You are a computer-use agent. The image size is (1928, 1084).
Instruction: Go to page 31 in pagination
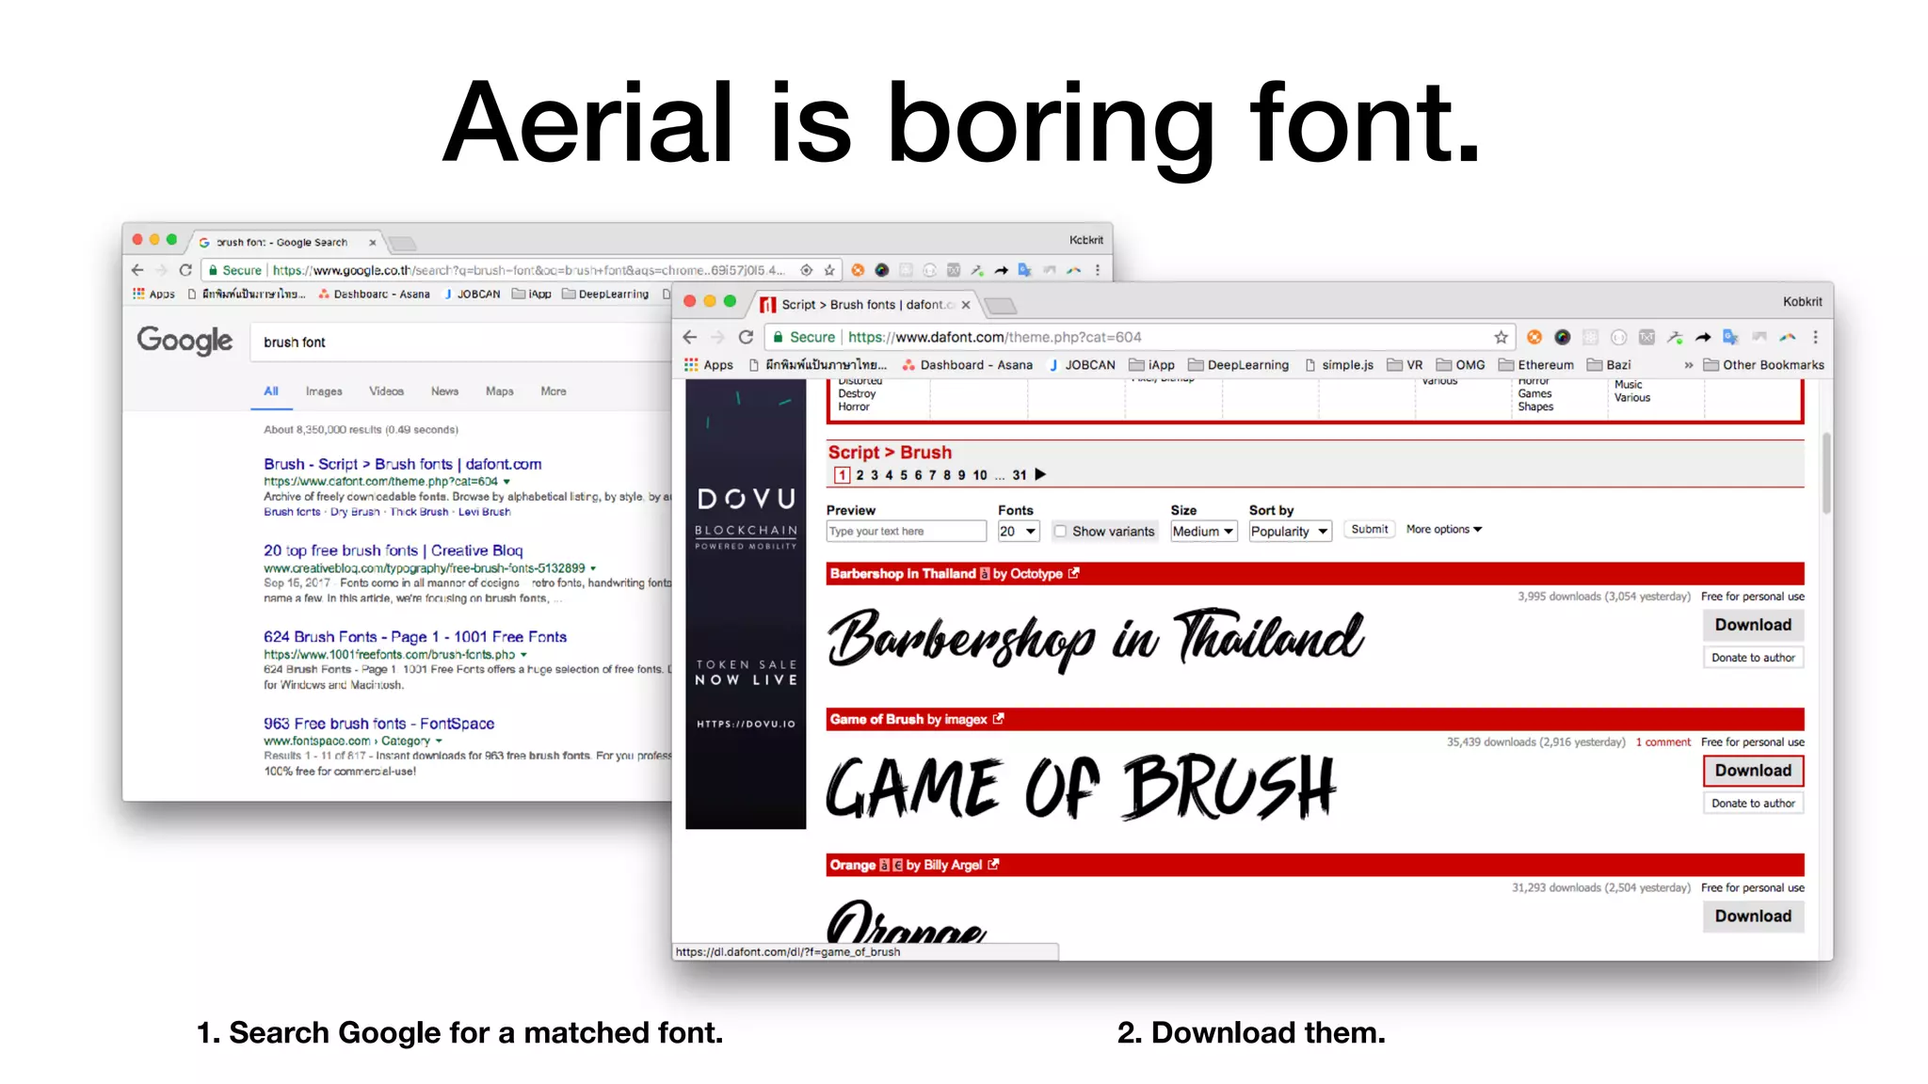[x=1020, y=475]
